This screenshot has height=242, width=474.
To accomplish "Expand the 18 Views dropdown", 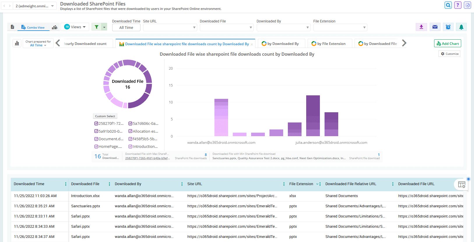I will tap(75, 27).
